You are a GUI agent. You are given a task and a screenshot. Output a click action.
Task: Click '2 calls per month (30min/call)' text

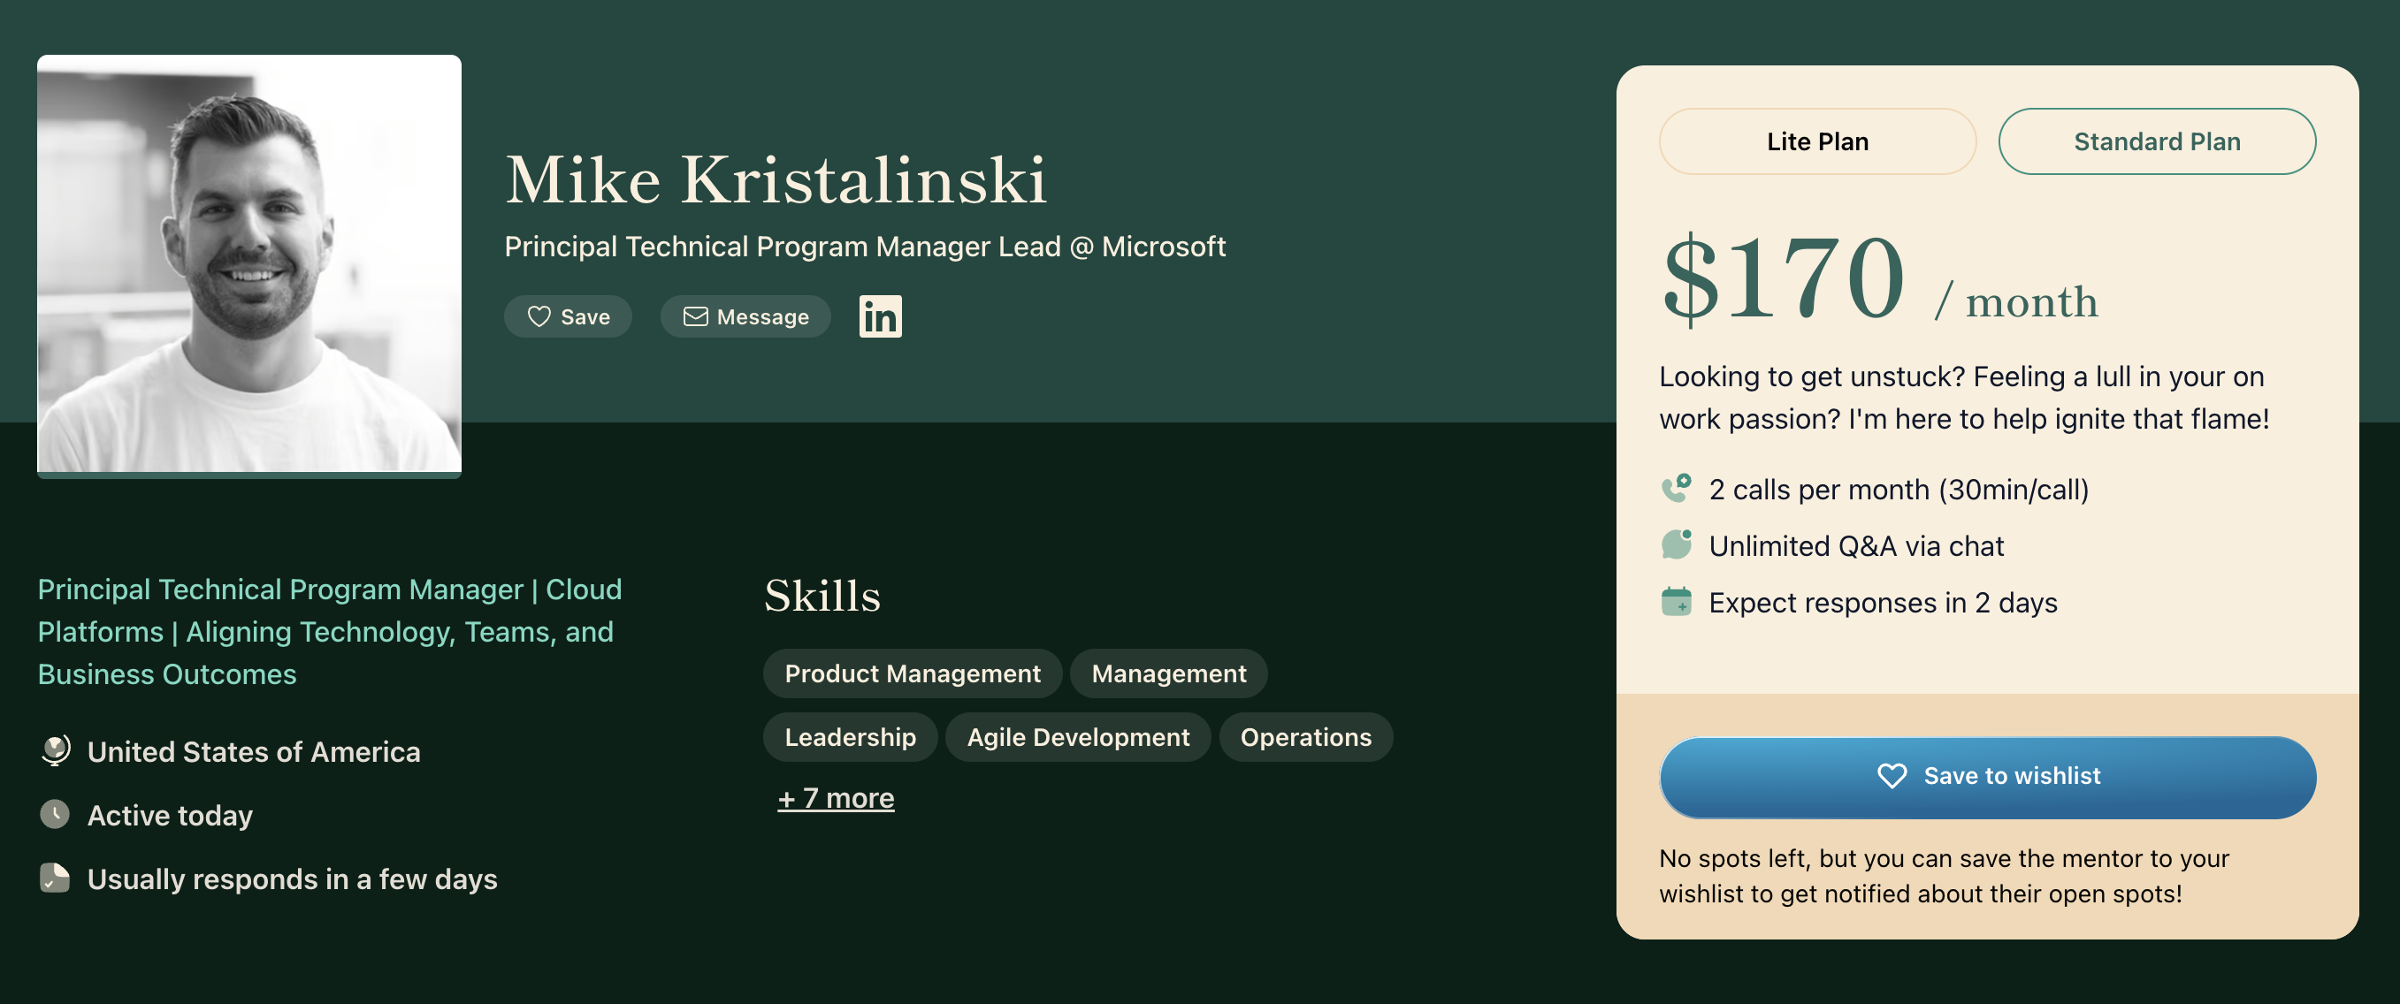click(1899, 490)
